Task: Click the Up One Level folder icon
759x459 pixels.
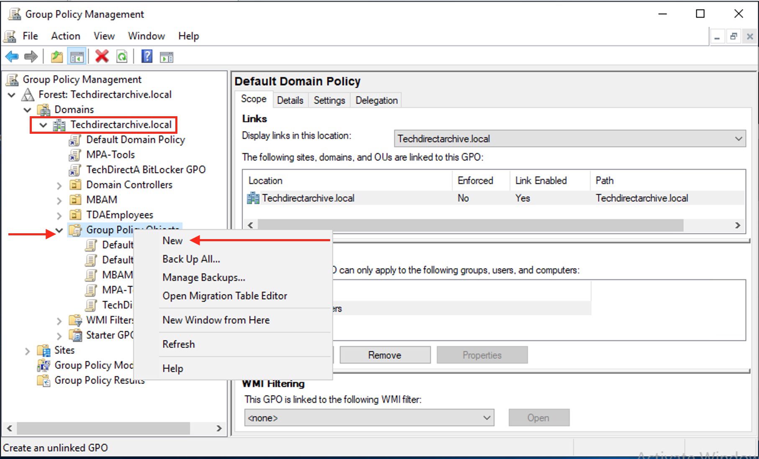Action: pos(57,56)
